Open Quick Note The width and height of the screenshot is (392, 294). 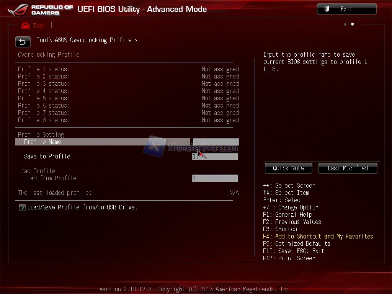[288, 168]
